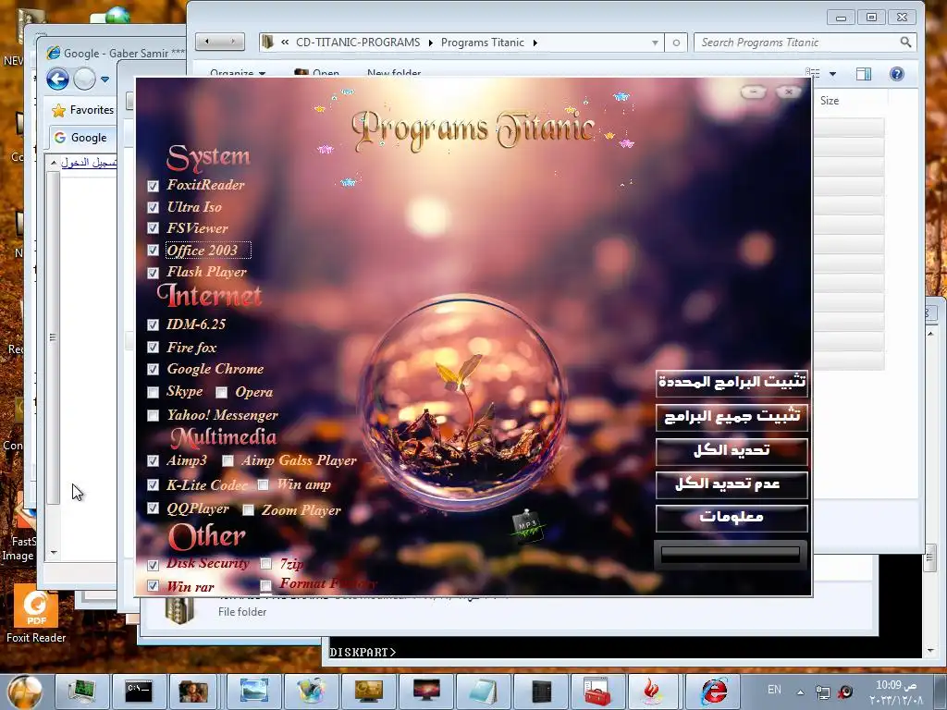Toggle the Aimp3 checkbox
Image resolution: width=947 pixels, height=710 pixels.
pyautogui.click(x=154, y=460)
